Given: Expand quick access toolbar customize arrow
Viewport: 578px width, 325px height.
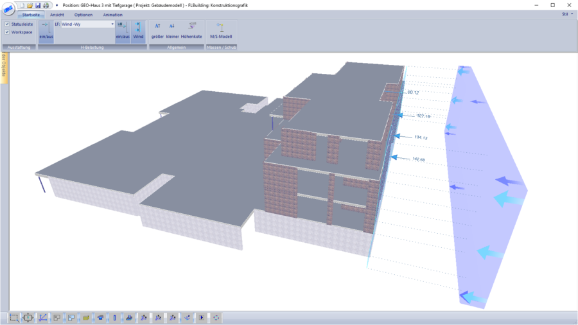Looking at the screenshot, I should [x=57, y=5].
